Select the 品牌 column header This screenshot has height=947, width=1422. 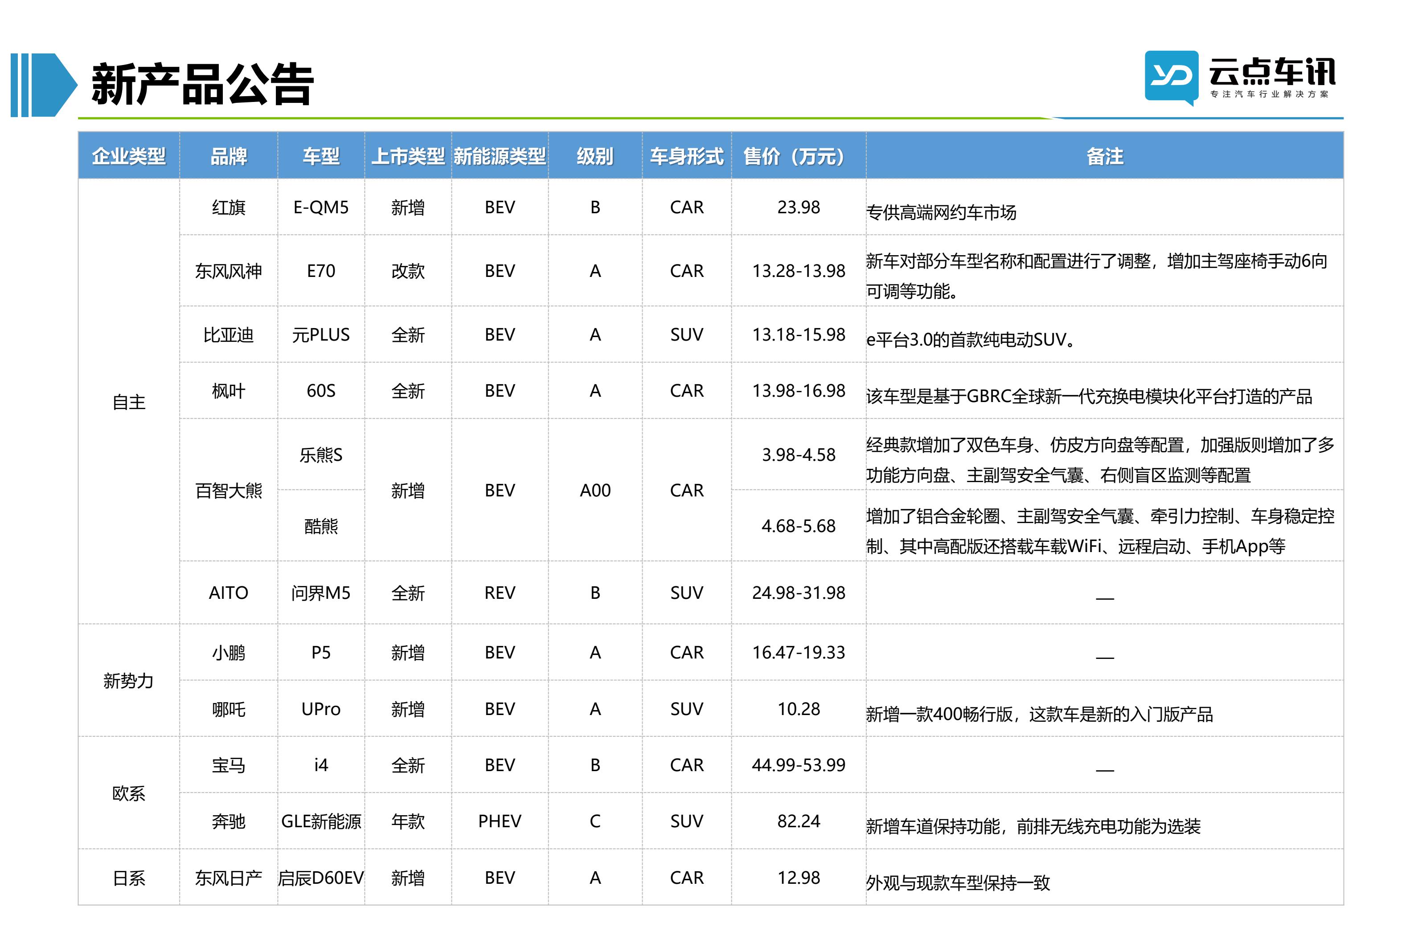pos(229,156)
